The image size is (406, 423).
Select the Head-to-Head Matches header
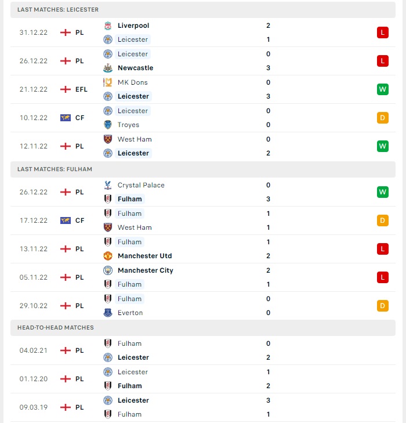point(203,327)
